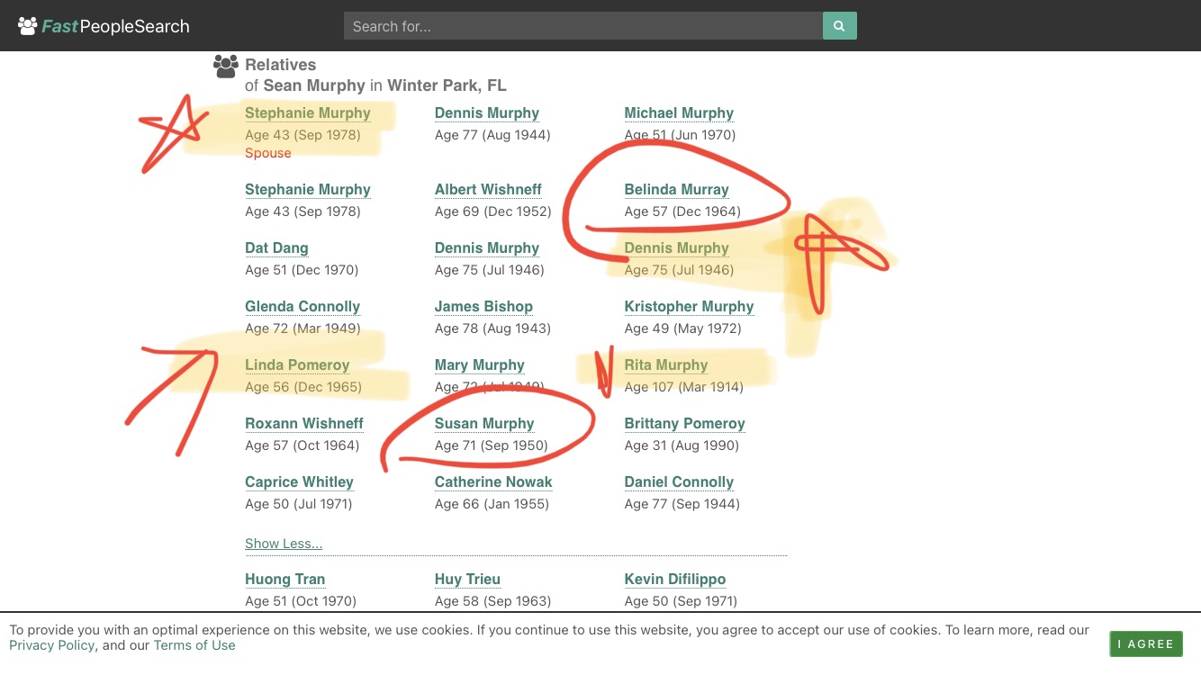The height and width of the screenshot is (675, 1201).
Task: Open Glenda Connolly's record
Action: [x=303, y=307]
